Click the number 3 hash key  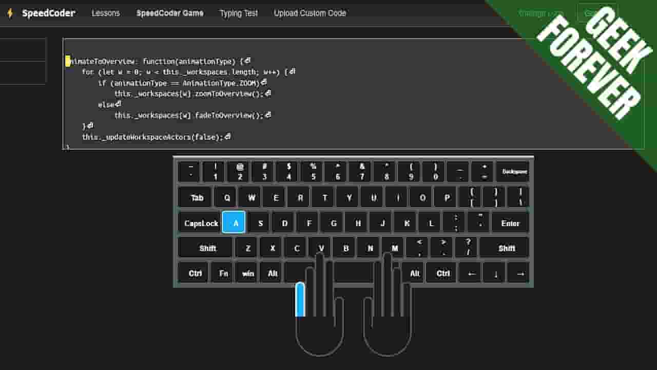[262, 172]
